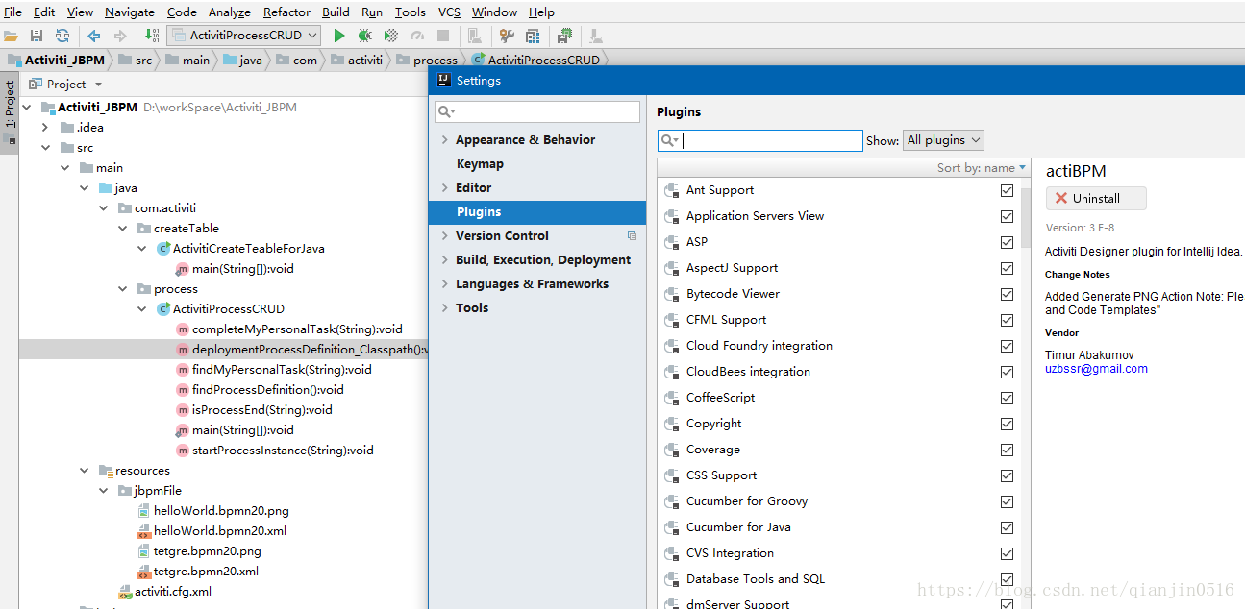Click the Settings filter search field
This screenshot has height=609, width=1245.
(537, 112)
